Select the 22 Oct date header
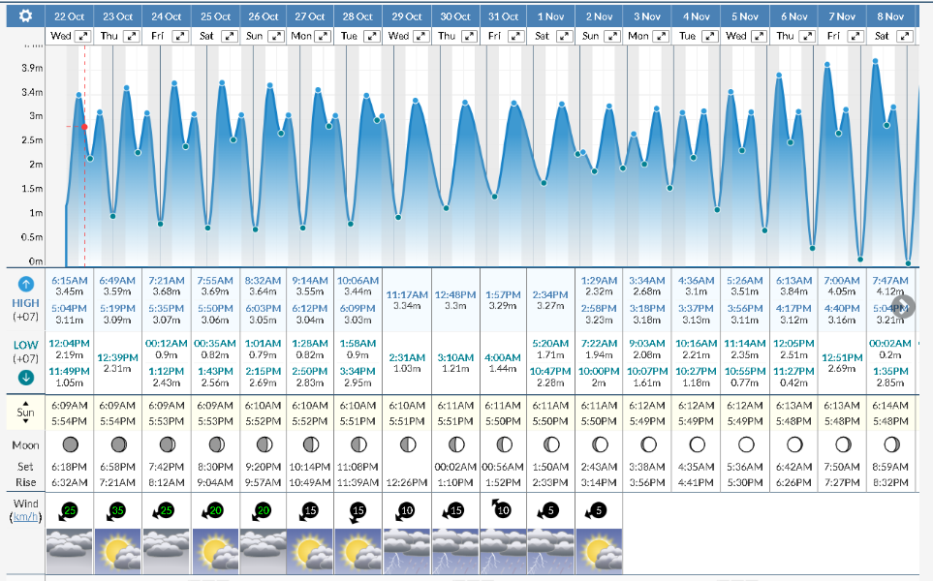The height and width of the screenshot is (581, 933). (70, 16)
